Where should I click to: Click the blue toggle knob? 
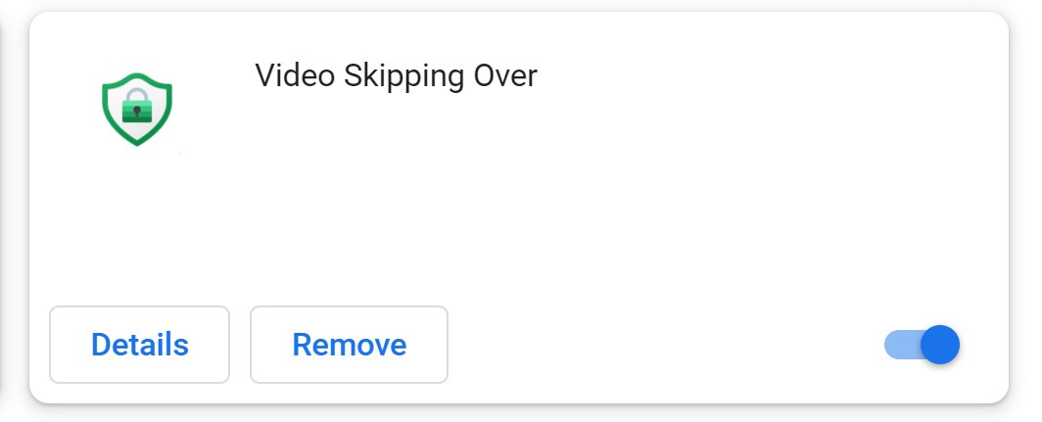939,345
